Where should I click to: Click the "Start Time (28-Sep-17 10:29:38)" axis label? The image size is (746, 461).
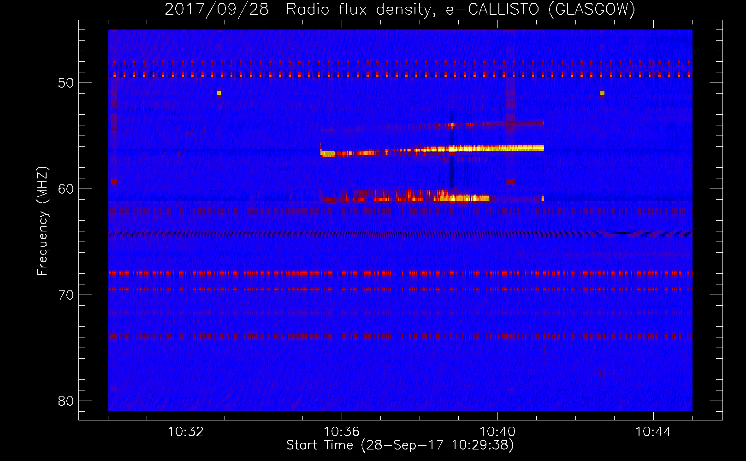pos(400,445)
